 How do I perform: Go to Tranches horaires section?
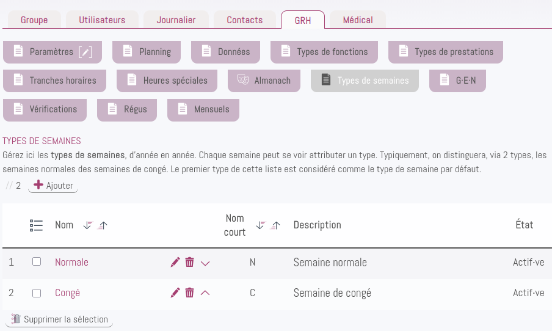[x=54, y=81]
